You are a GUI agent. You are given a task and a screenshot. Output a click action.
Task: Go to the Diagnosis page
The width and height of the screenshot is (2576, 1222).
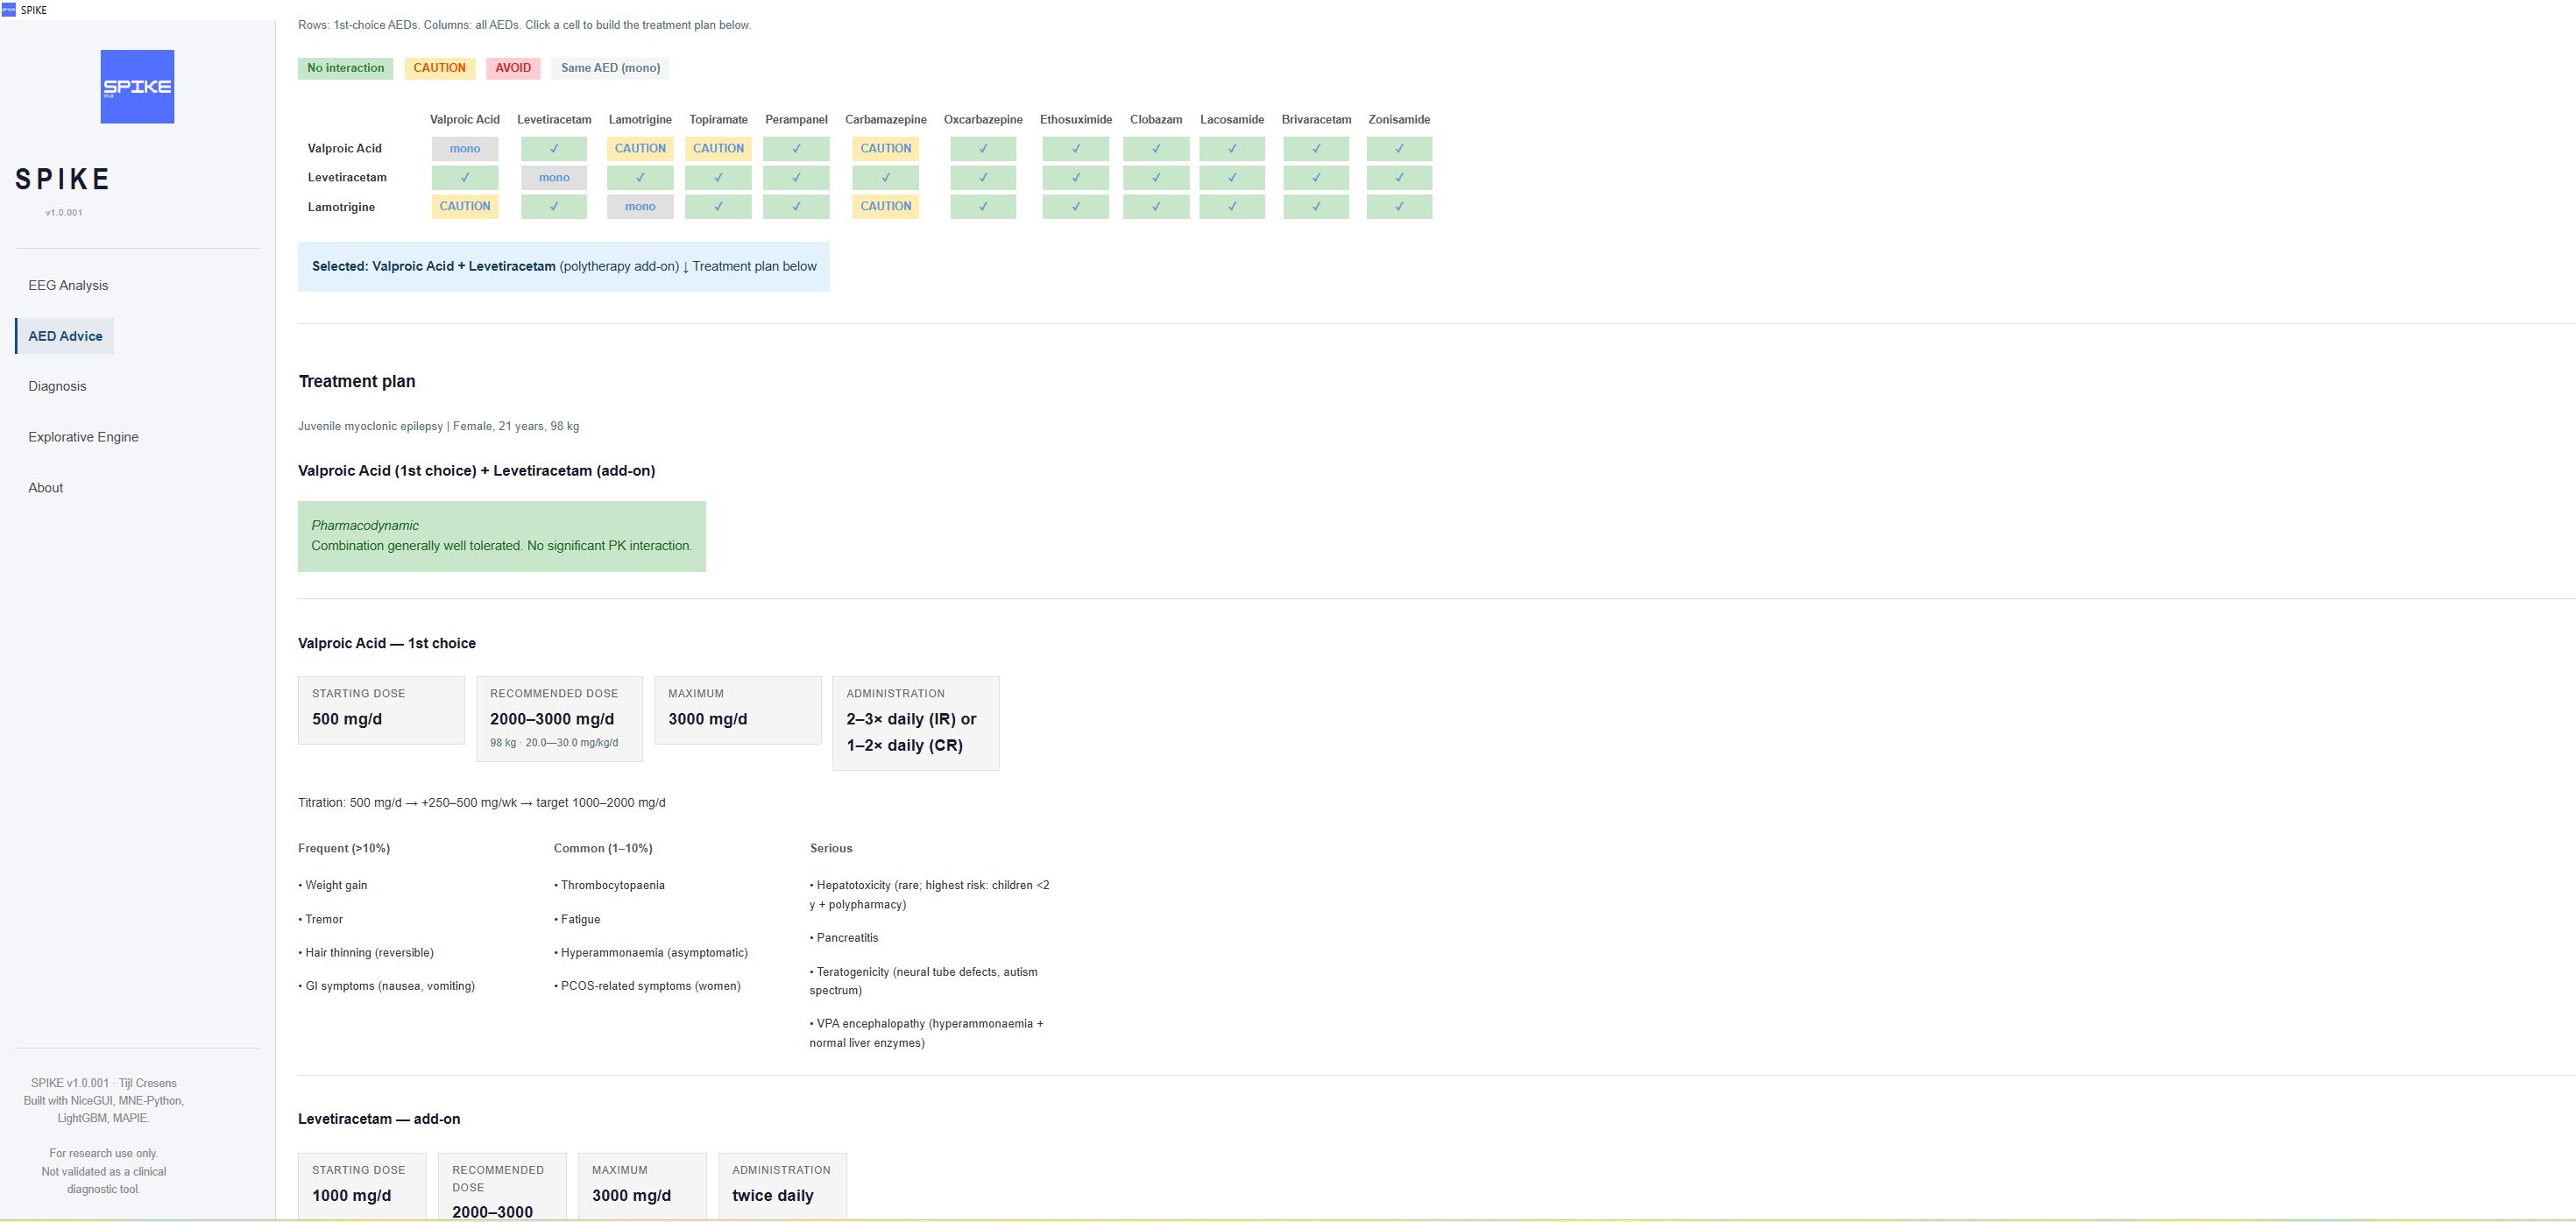57,386
